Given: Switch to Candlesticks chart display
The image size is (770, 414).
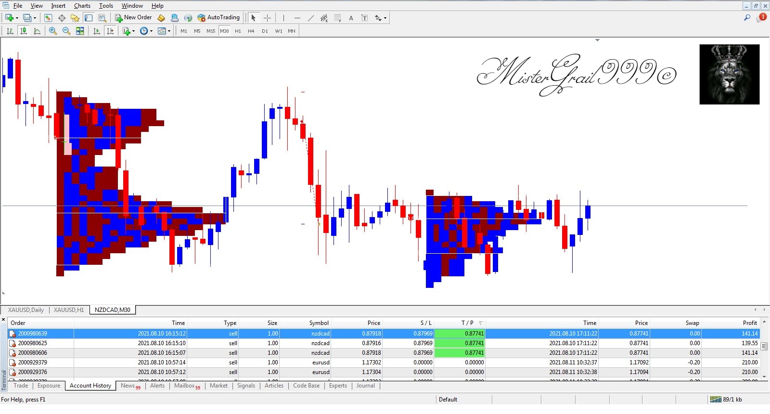Looking at the screenshot, I should pos(23,31).
